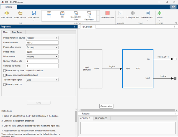Expand the Dither source dropdown
The height and width of the screenshot is (137, 178).
(42, 56)
